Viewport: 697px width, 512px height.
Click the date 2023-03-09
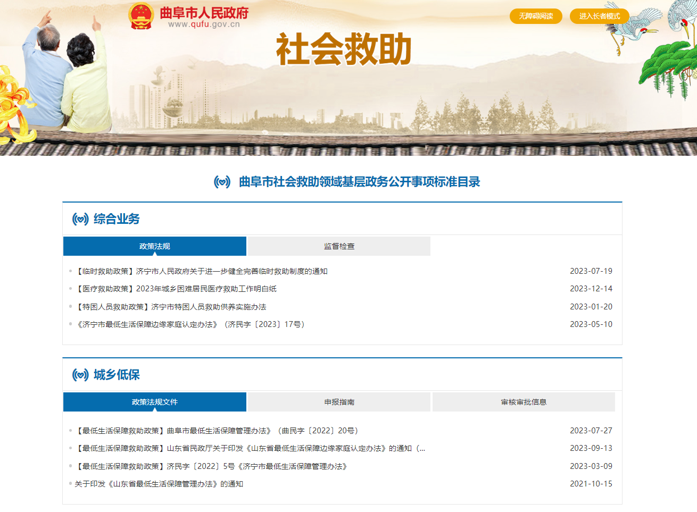click(591, 466)
